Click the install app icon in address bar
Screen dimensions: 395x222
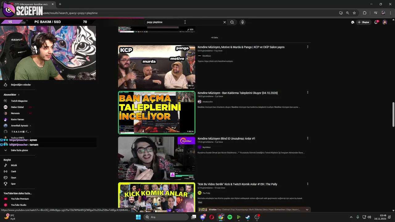click(341, 13)
